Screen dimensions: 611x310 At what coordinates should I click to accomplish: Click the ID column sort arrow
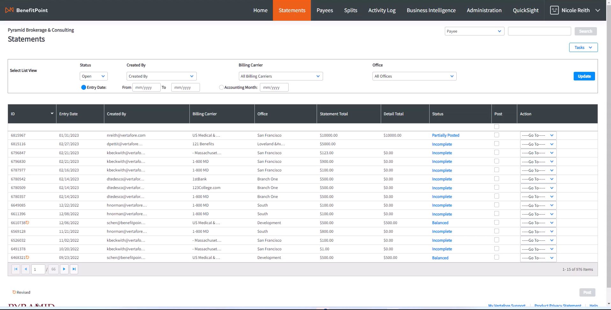point(52,113)
